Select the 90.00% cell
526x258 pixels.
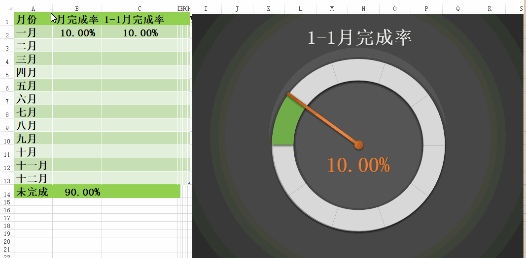77,192
